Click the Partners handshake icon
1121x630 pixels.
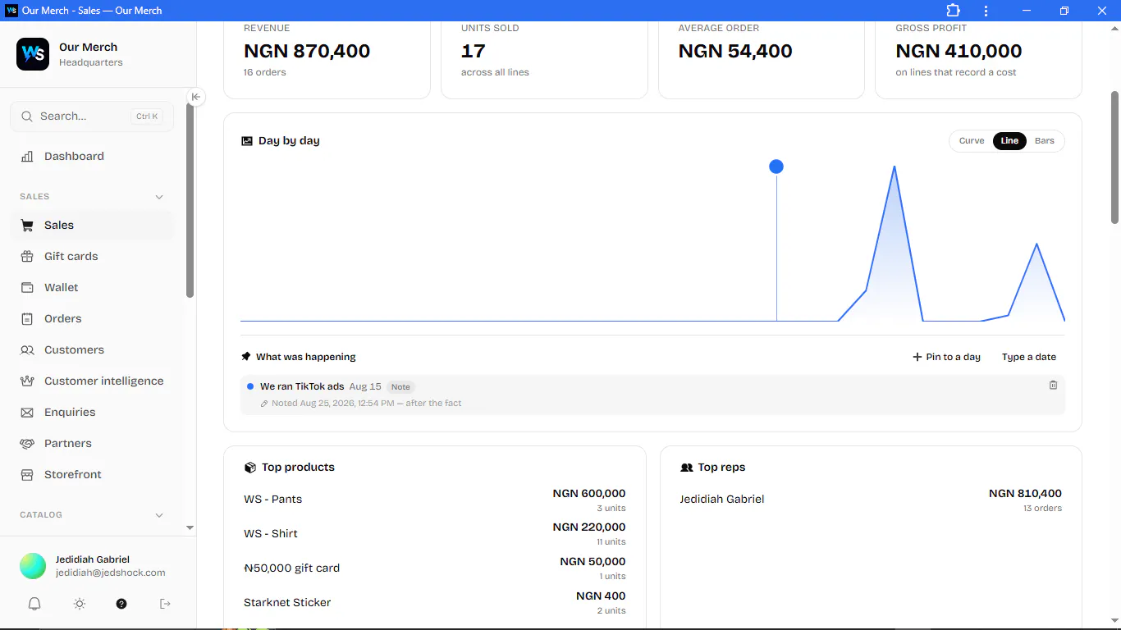[x=27, y=444]
